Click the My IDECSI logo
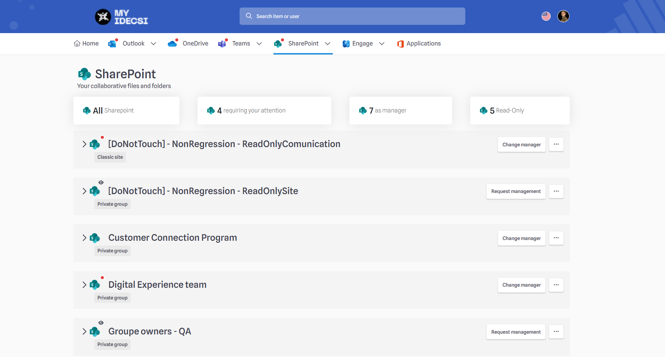This screenshot has width=665, height=357. point(121,17)
